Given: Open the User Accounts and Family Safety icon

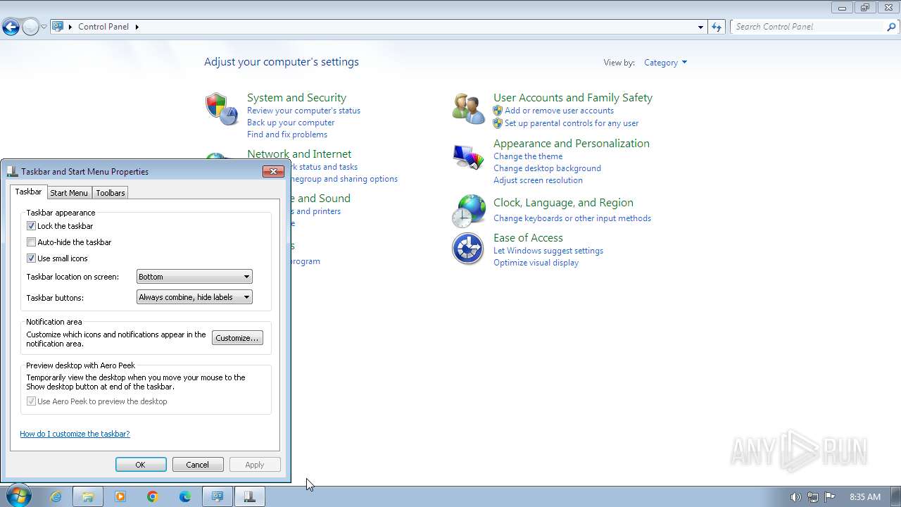Looking at the screenshot, I should tap(468, 108).
